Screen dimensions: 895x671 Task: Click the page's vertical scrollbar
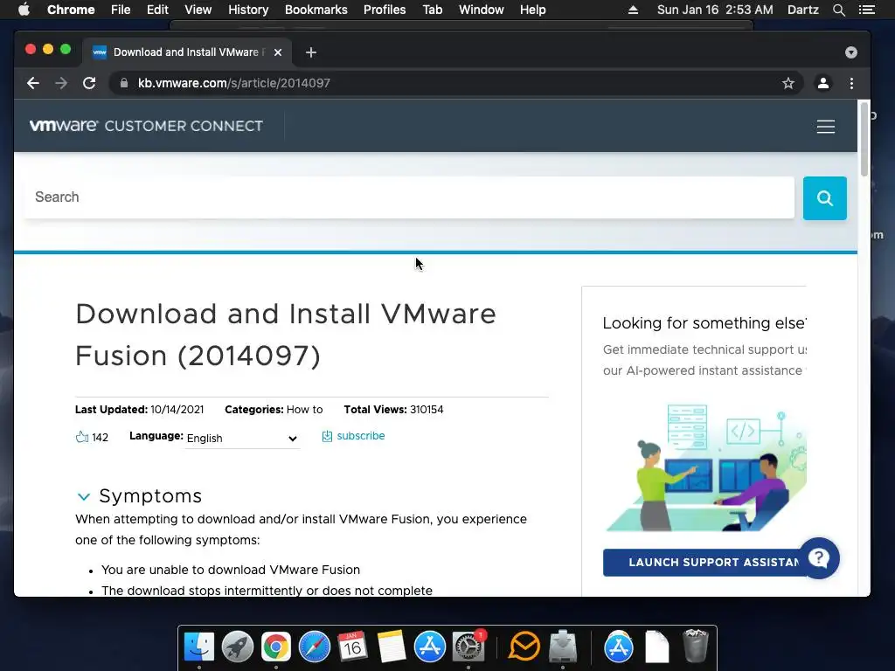click(x=864, y=140)
